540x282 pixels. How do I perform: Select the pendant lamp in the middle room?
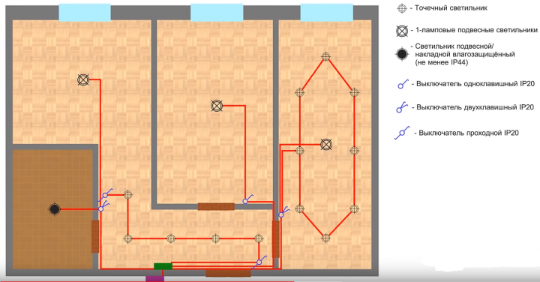[x=217, y=106]
